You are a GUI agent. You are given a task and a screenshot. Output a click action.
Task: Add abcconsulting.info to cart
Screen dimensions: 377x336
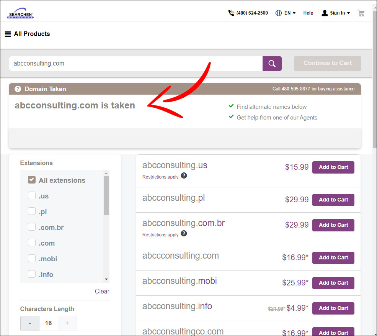tap(333, 308)
